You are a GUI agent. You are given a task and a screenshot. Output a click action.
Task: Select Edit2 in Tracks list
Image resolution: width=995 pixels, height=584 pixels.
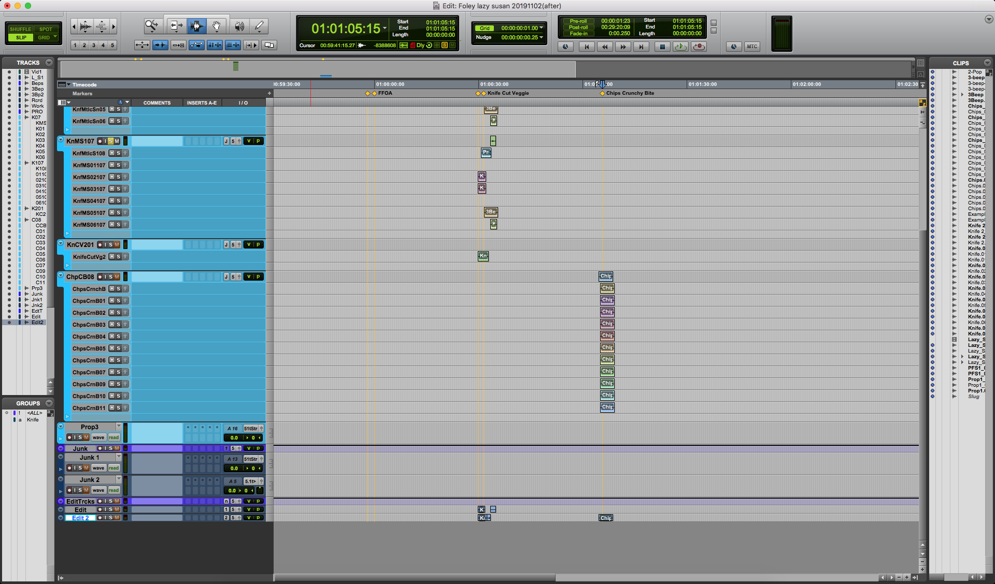[x=37, y=322]
